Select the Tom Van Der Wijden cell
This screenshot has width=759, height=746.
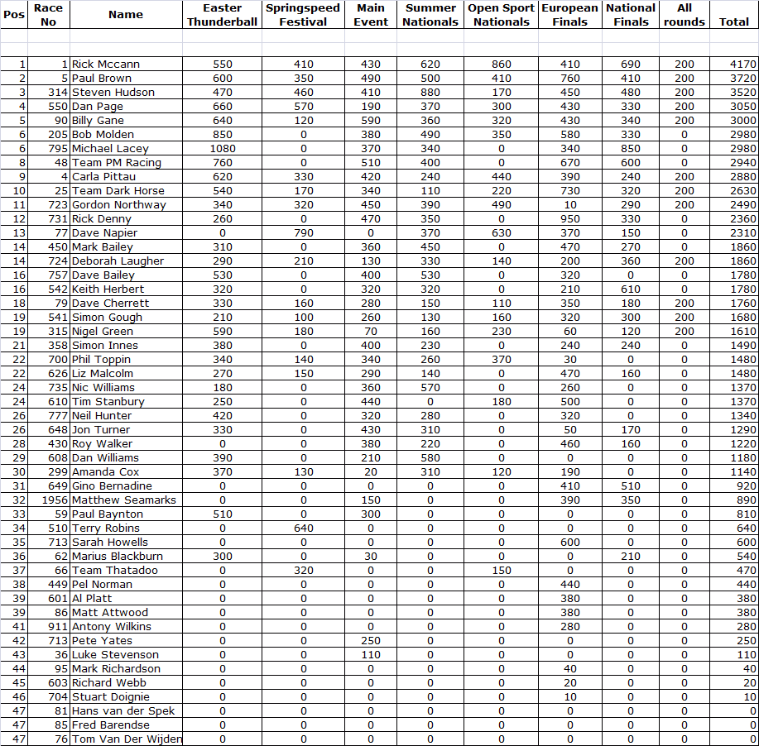click(127, 739)
